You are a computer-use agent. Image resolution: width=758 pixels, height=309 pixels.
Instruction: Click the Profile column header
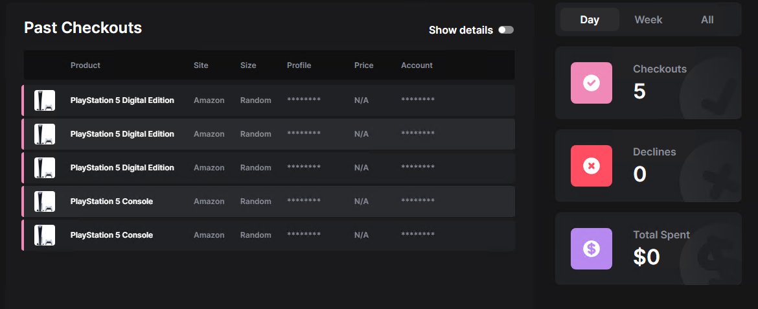pos(299,65)
